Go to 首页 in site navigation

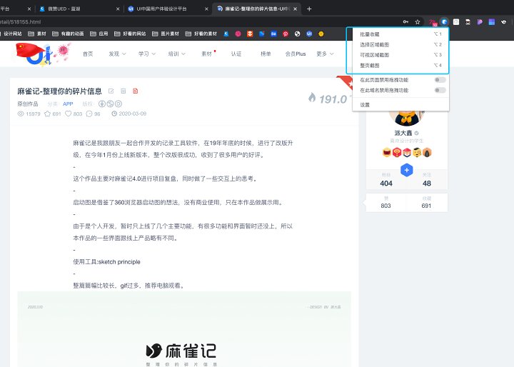click(x=88, y=54)
